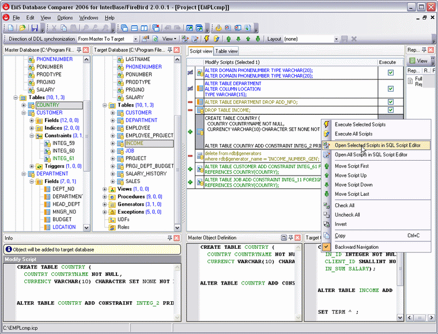The height and width of the screenshot is (334, 438).
Task: Collapse master DEPARTMENT table node
Action: [24, 174]
